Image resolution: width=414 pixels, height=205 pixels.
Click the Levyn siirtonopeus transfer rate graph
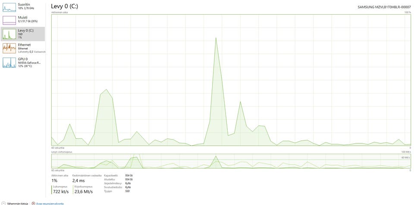(x=231, y=161)
